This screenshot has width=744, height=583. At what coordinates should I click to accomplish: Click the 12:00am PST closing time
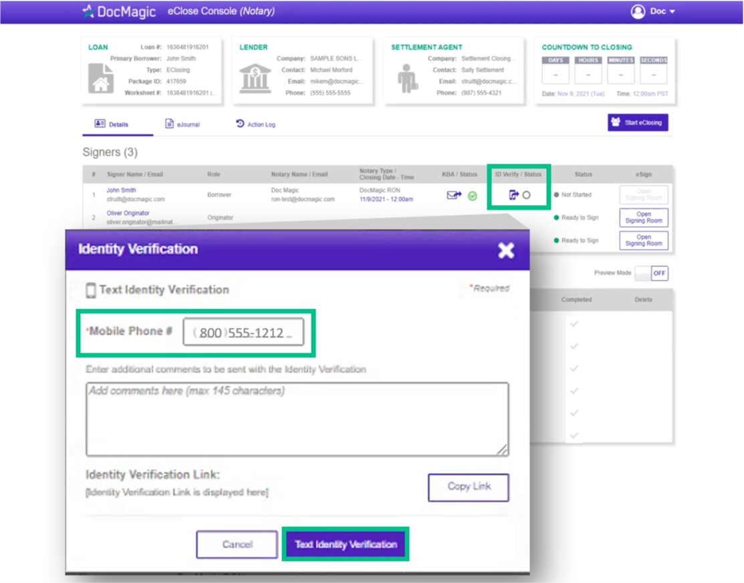pos(650,94)
